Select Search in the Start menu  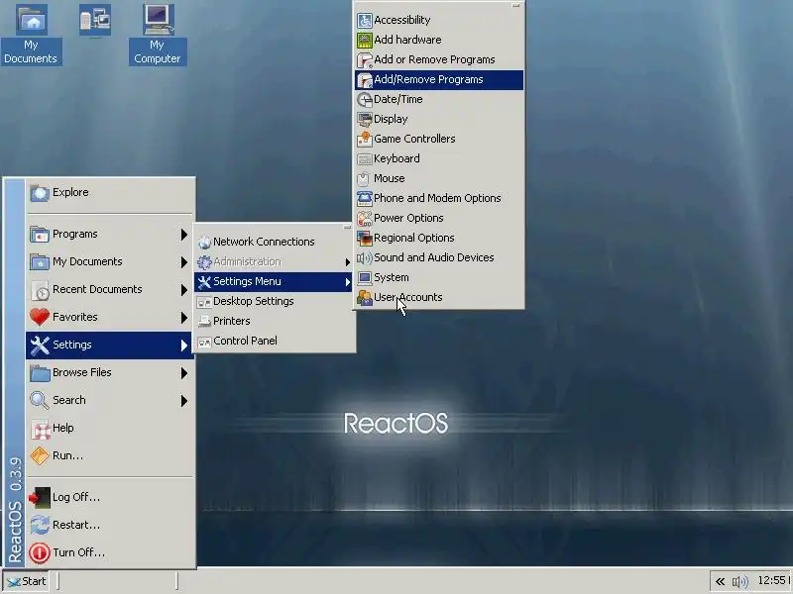point(110,401)
